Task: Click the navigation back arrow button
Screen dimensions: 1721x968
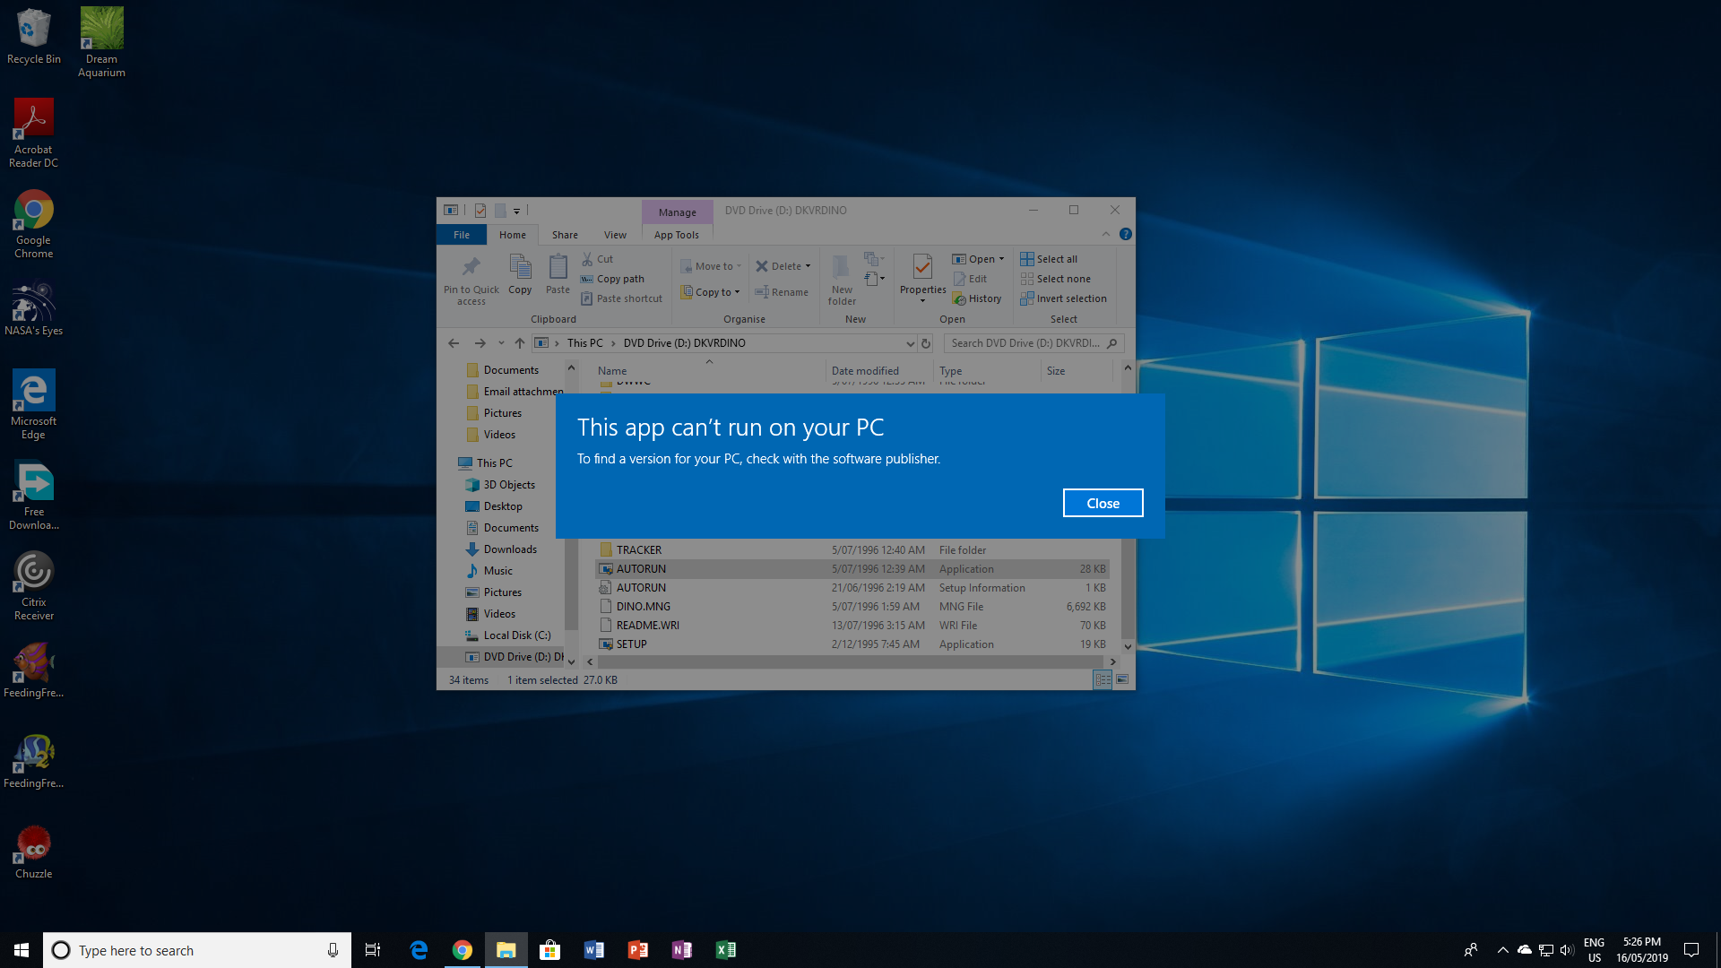Action: [x=454, y=342]
